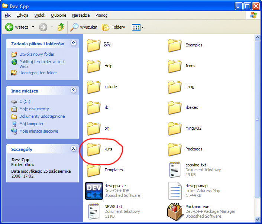This screenshot has width=262, height=224.
Task: Click the Up folder toolbar icon
Action: [61, 27]
